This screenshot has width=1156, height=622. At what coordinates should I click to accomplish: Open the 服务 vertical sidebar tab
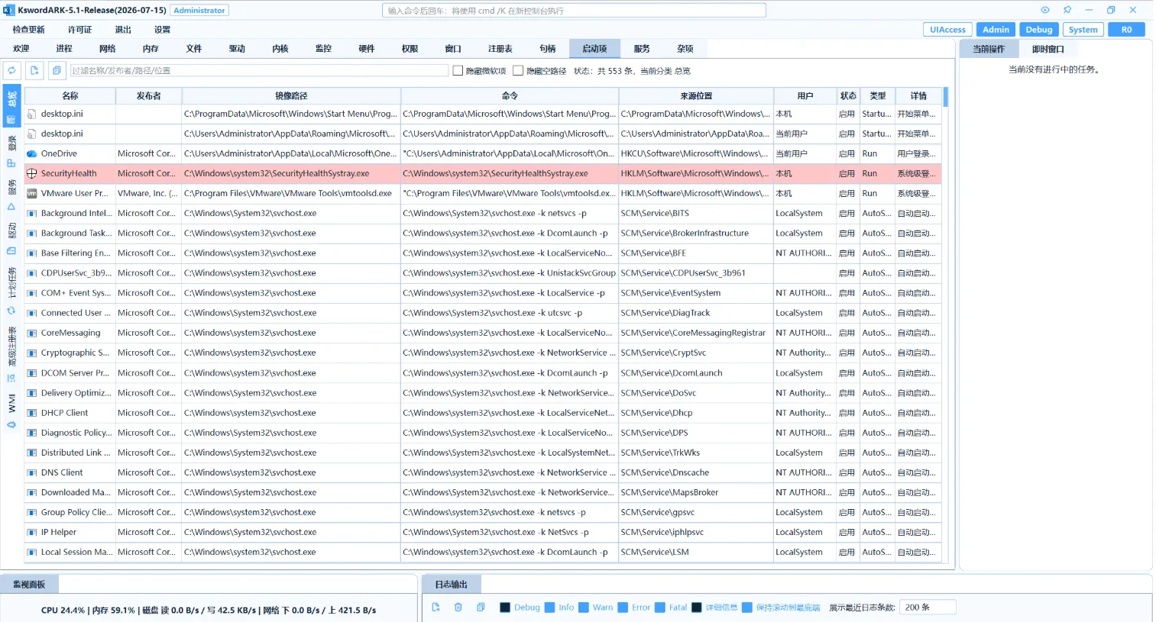(x=11, y=194)
